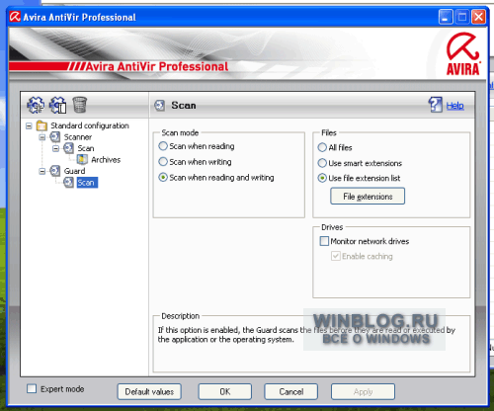Click the new configuration gear icon
The width and height of the screenshot is (494, 411).
point(36,105)
